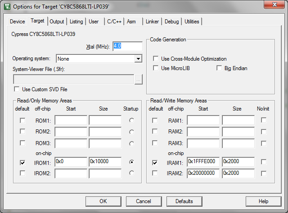Click the Keil uVision title bar icon
Viewport: 288px width, 213px height.
[7, 7]
